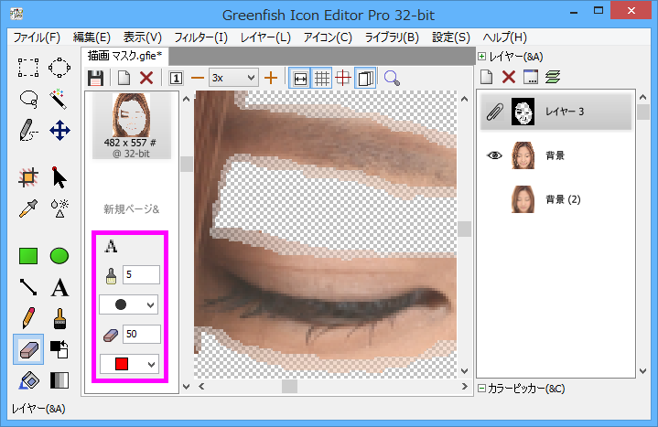Click the Save floppy disk icon

point(95,79)
